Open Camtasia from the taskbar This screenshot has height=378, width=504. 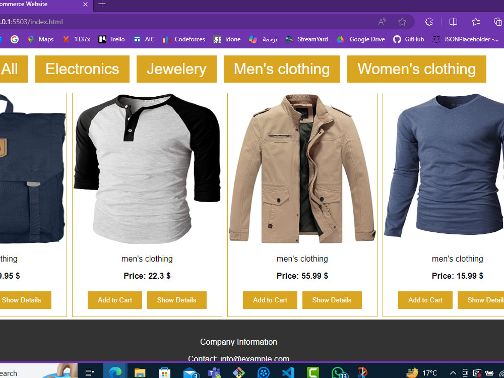point(313,372)
